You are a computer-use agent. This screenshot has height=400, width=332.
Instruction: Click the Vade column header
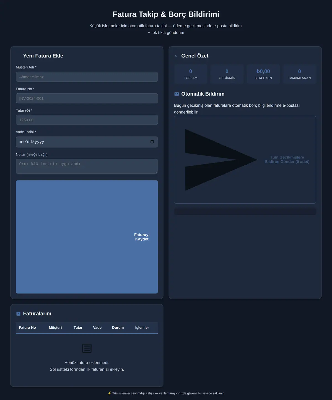(x=97, y=327)
